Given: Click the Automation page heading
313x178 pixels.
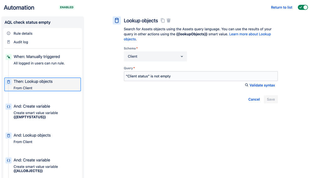Looking at the screenshot, I should coord(19,8).
